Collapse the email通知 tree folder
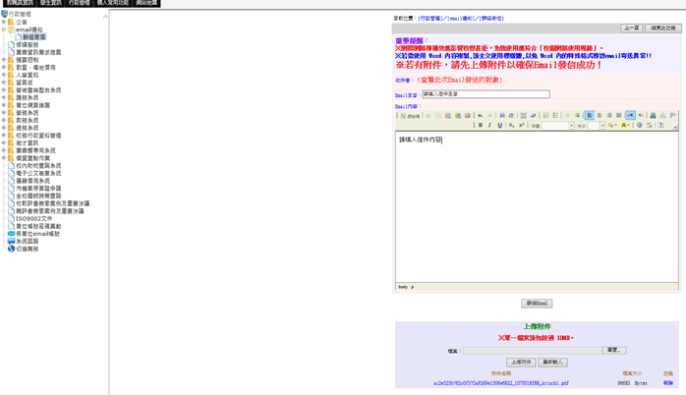The height and width of the screenshot is (395, 686). point(4,29)
